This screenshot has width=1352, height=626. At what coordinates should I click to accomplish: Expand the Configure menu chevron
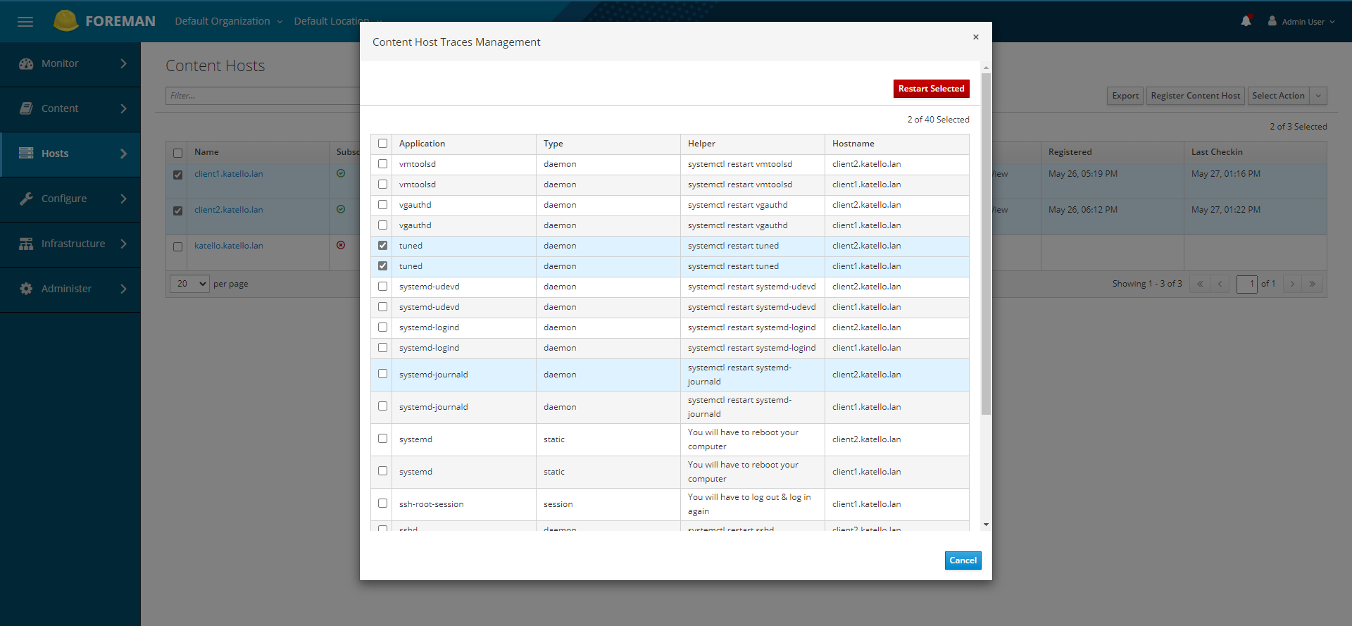pos(124,199)
